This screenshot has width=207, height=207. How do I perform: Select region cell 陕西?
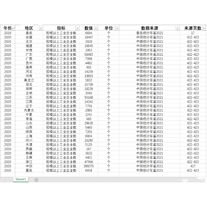pos(29,132)
